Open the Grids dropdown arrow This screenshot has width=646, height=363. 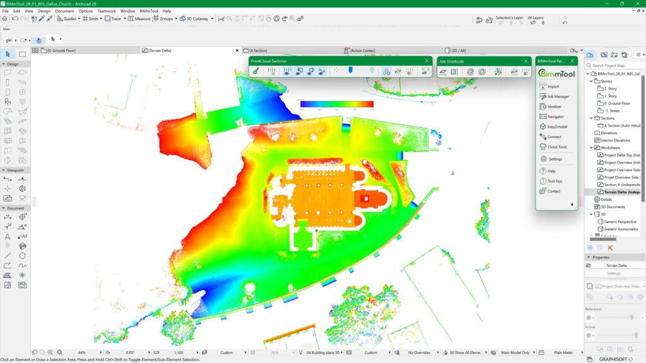[x=100, y=19]
